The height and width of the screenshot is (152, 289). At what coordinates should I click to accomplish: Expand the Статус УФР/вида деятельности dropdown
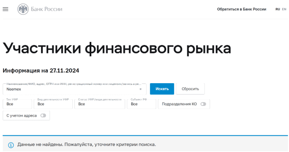click(100, 104)
